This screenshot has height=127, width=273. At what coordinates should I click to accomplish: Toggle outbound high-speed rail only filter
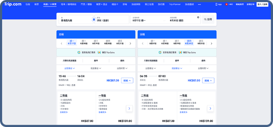click(70, 61)
